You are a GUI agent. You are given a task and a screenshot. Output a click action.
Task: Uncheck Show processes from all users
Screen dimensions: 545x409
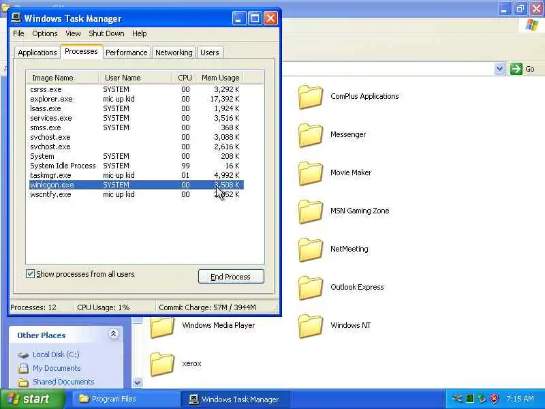30,274
